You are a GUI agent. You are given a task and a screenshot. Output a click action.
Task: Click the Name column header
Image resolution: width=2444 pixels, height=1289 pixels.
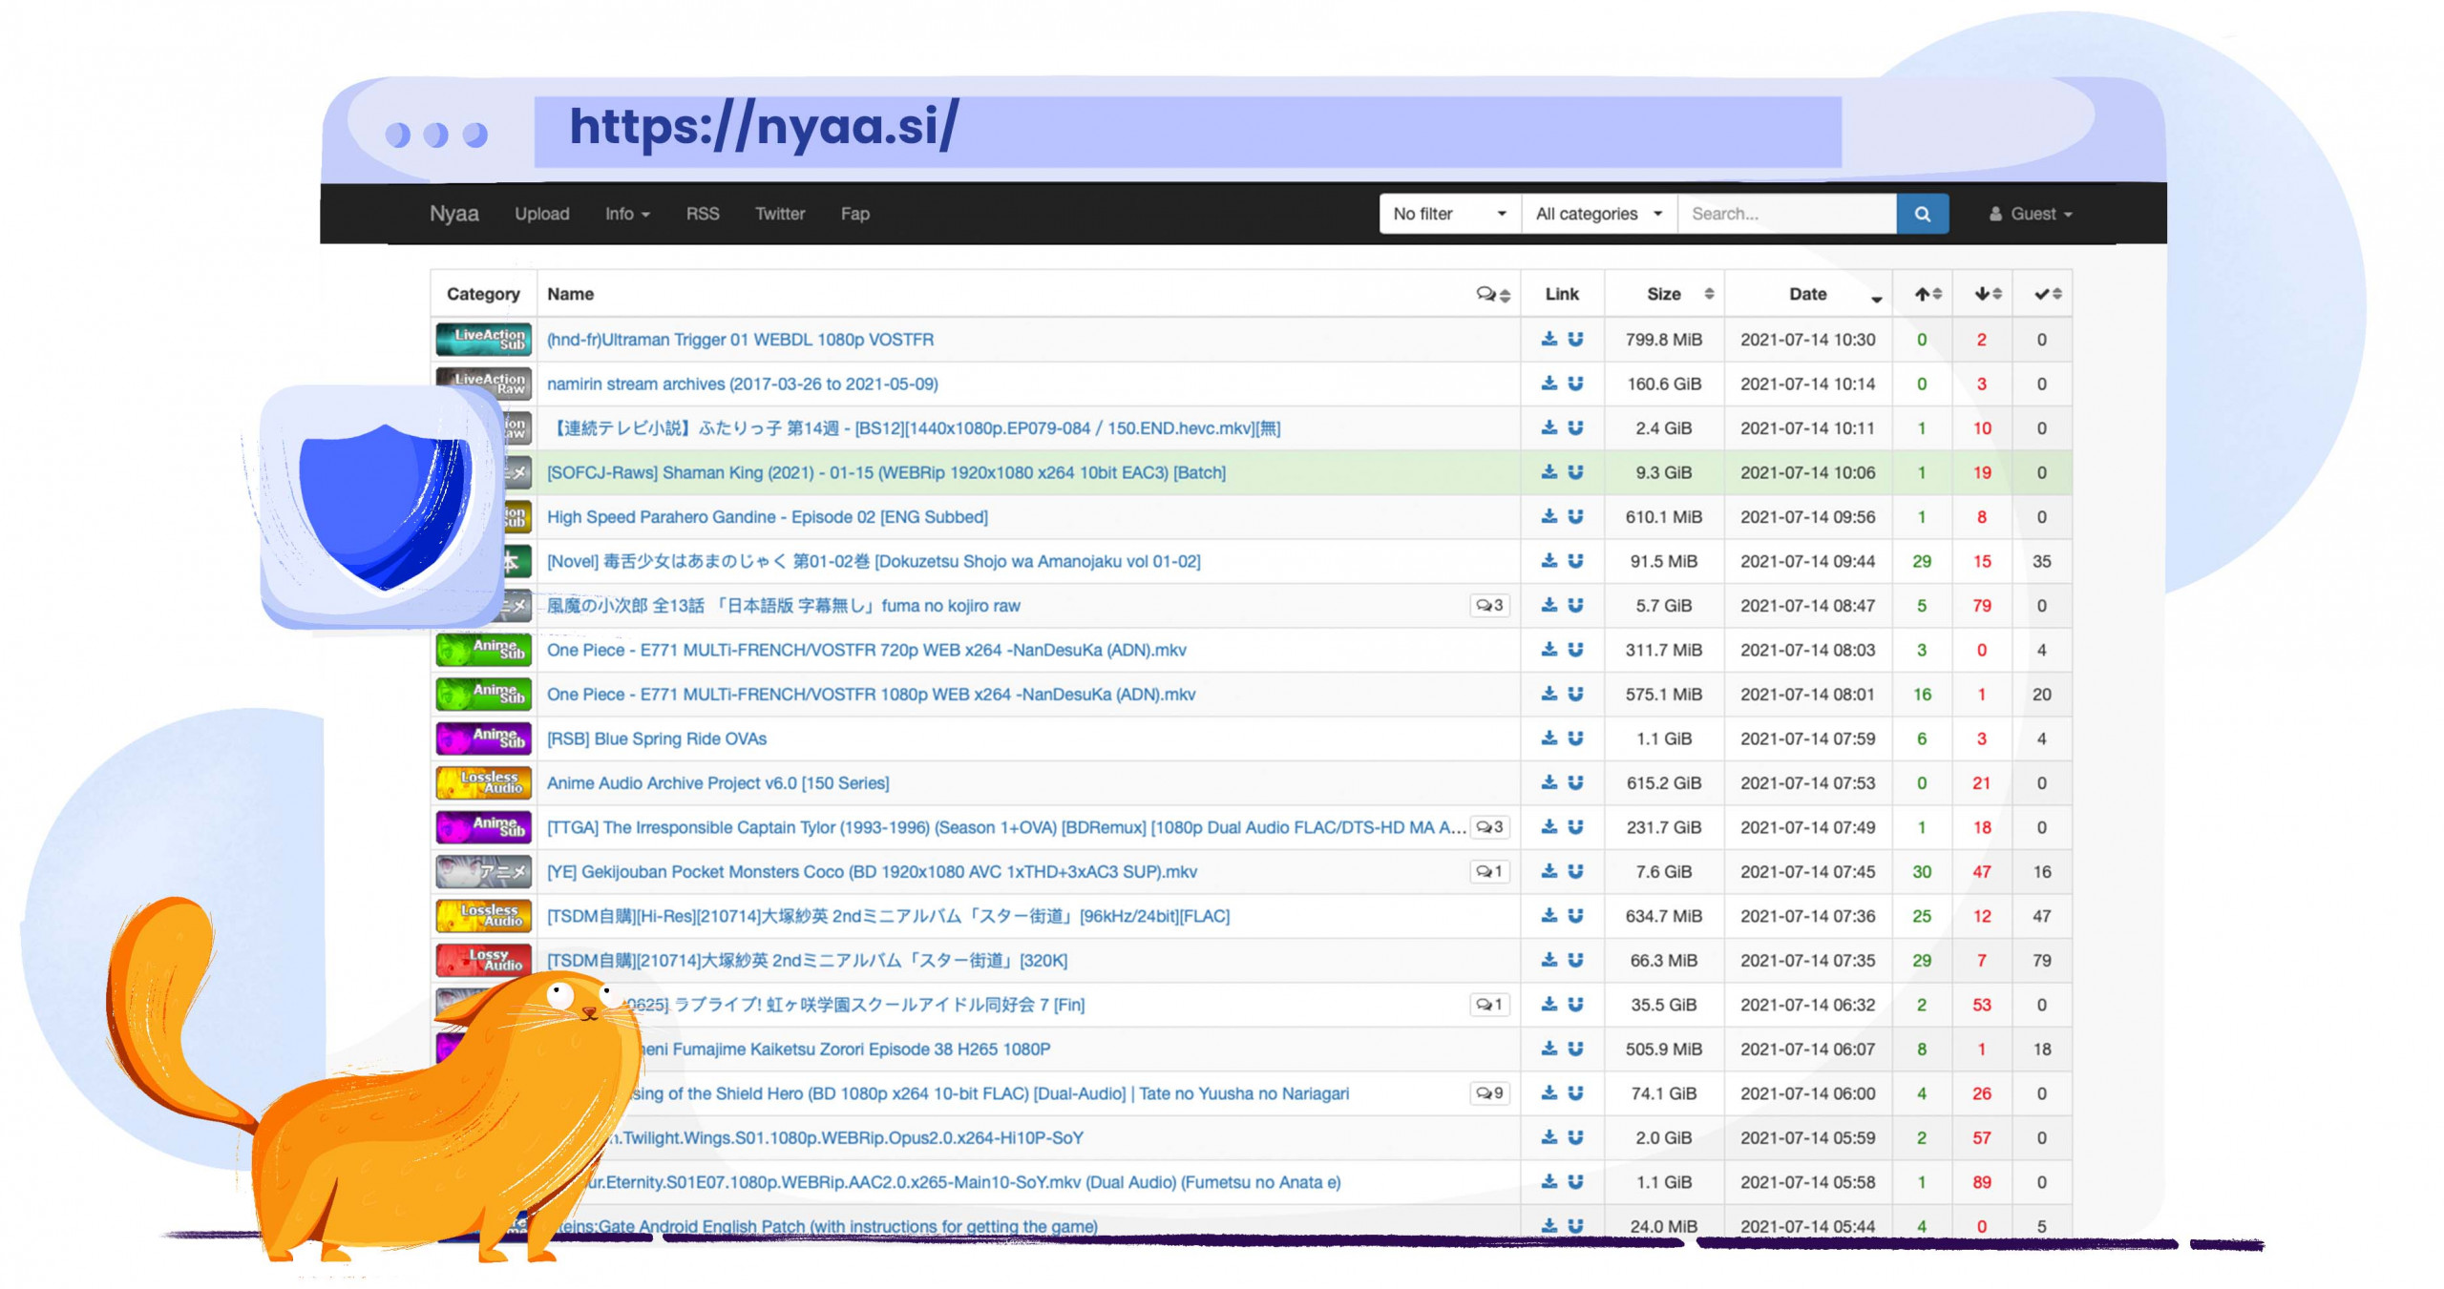[570, 294]
